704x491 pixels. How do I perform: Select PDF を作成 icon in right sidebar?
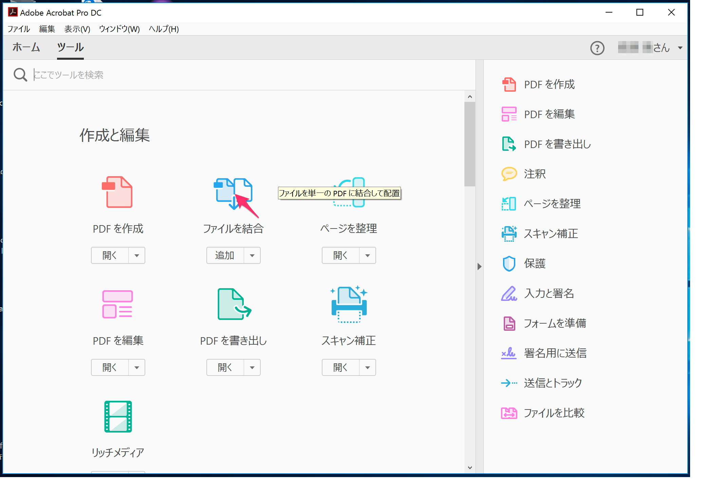point(509,85)
